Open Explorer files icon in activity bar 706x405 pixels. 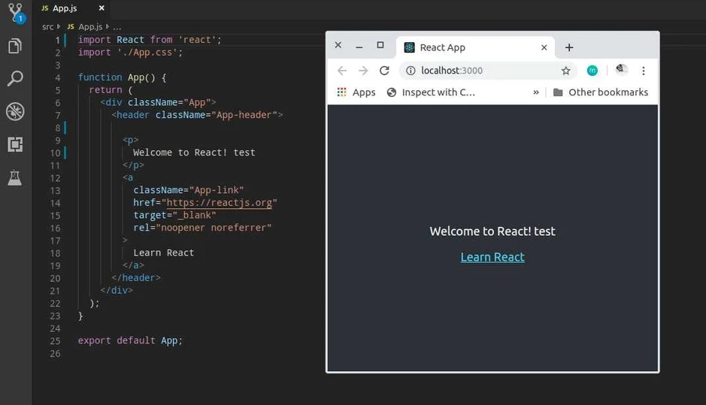click(15, 46)
